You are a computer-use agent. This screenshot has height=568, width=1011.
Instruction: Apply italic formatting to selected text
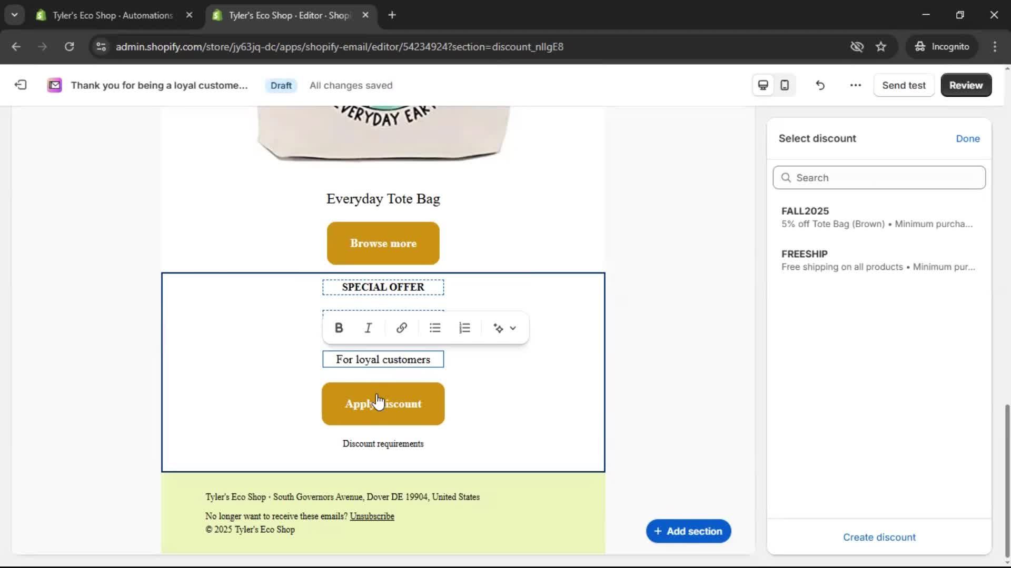368,328
